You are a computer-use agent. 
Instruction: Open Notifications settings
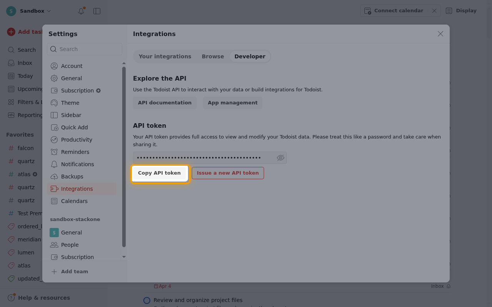click(x=82, y=164)
